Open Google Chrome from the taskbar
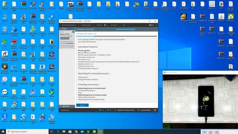 (x=76, y=131)
